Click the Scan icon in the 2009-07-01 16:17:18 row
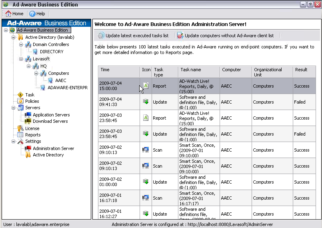The width and height of the screenshot is (322, 228). pos(146,198)
